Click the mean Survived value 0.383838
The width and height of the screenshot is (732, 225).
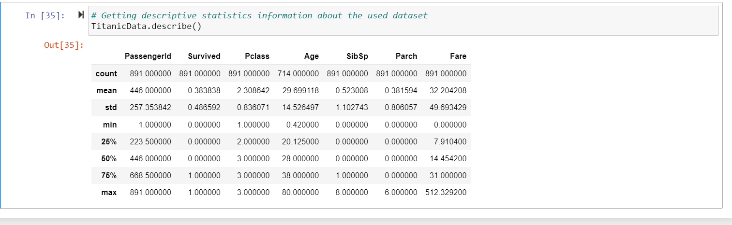click(205, 90)
